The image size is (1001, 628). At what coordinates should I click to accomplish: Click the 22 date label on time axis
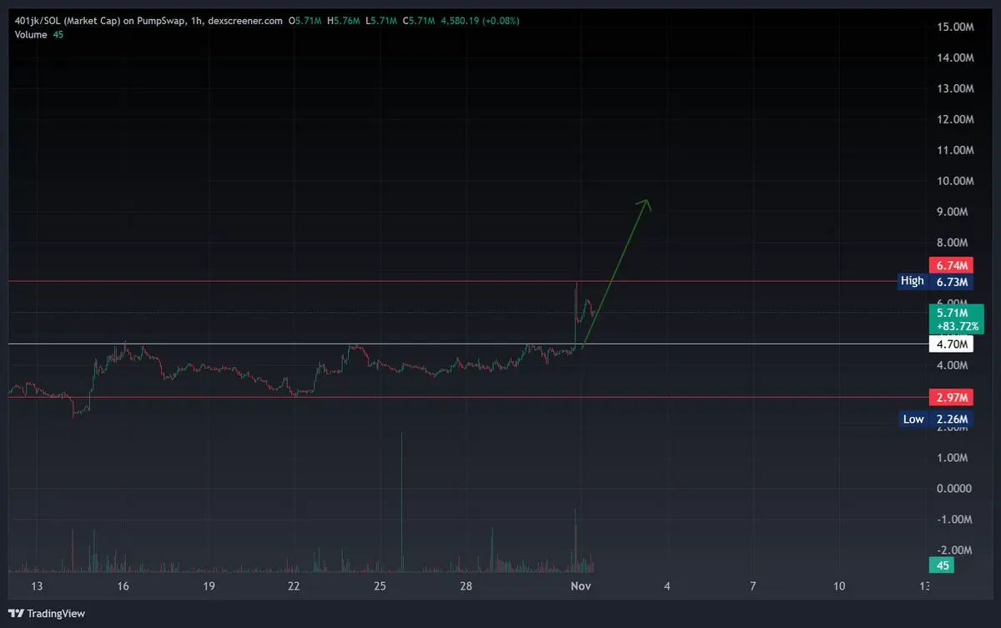pos(294,586)
